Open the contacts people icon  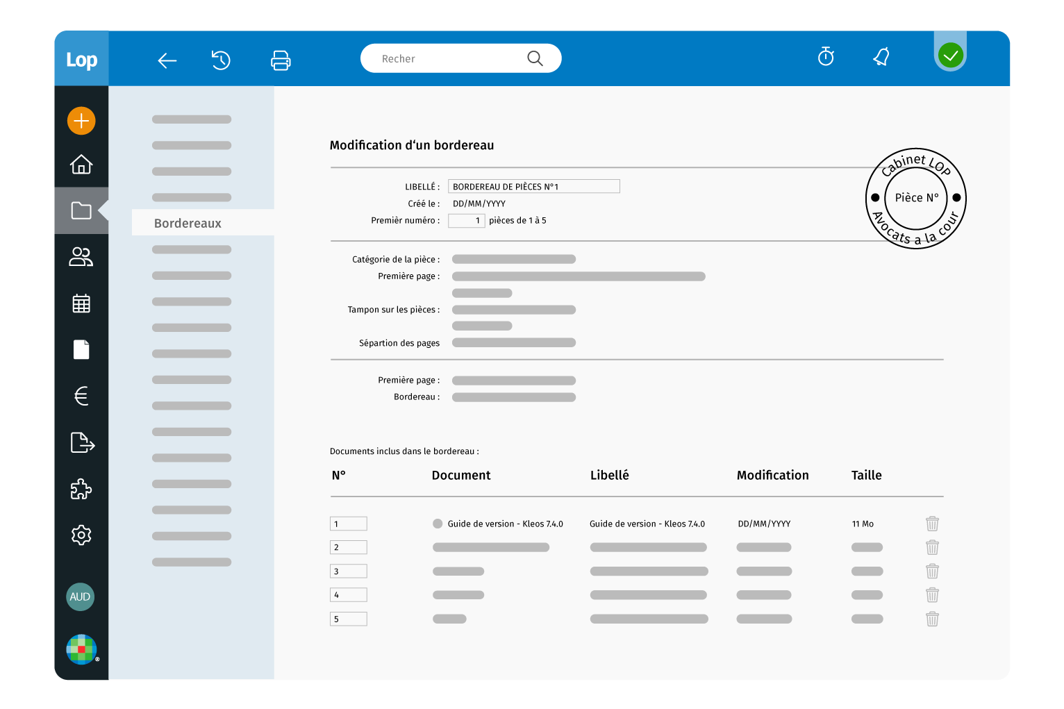click(81, 257)
